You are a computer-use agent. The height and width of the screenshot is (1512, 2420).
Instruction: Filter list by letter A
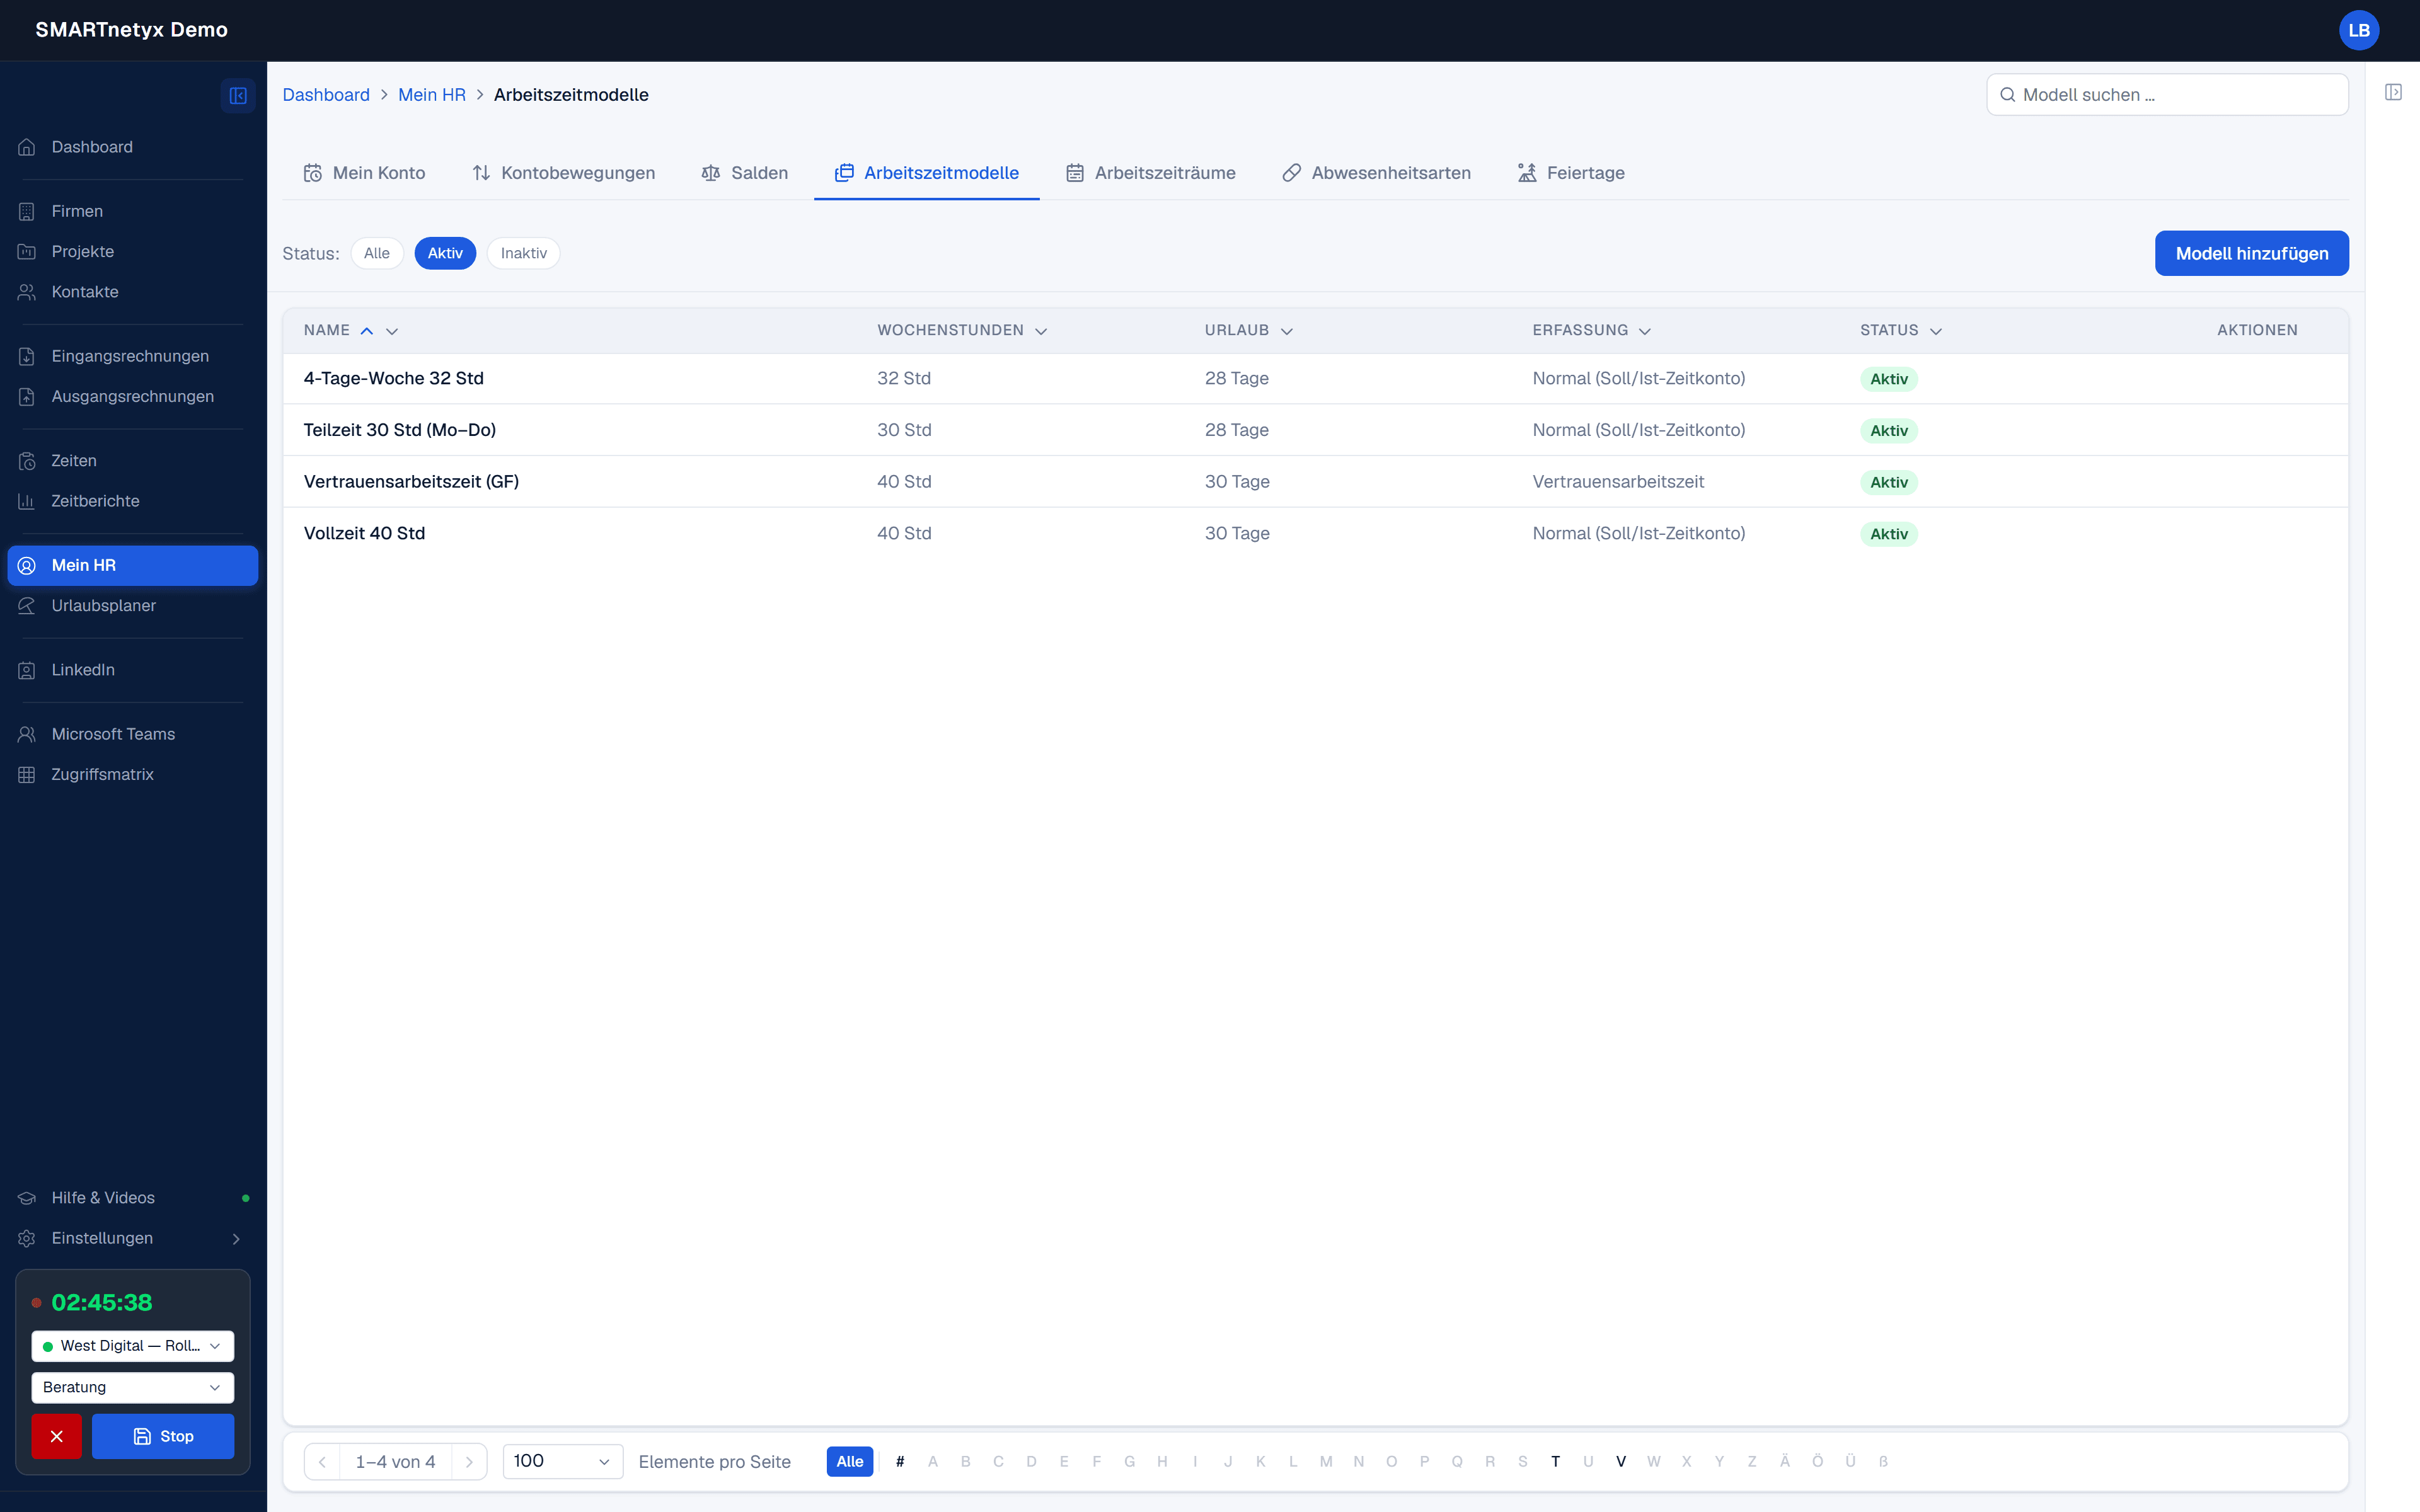coord(933,1462)
